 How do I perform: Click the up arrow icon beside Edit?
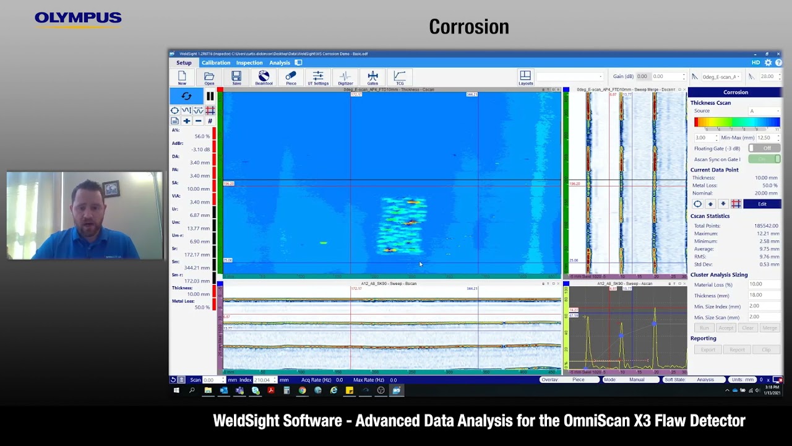click(x=710, y=204)
